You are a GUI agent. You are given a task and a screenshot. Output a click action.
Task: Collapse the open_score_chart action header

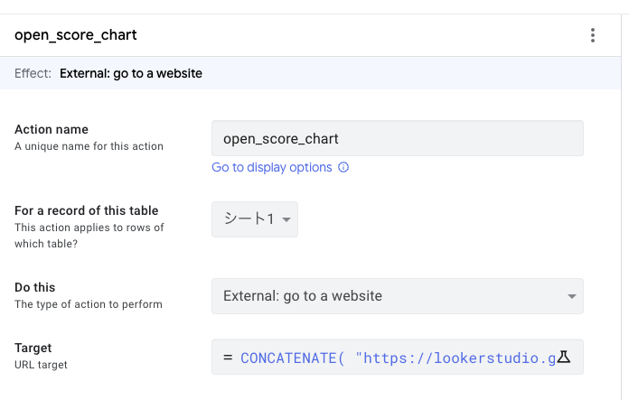tap(271, 36)
